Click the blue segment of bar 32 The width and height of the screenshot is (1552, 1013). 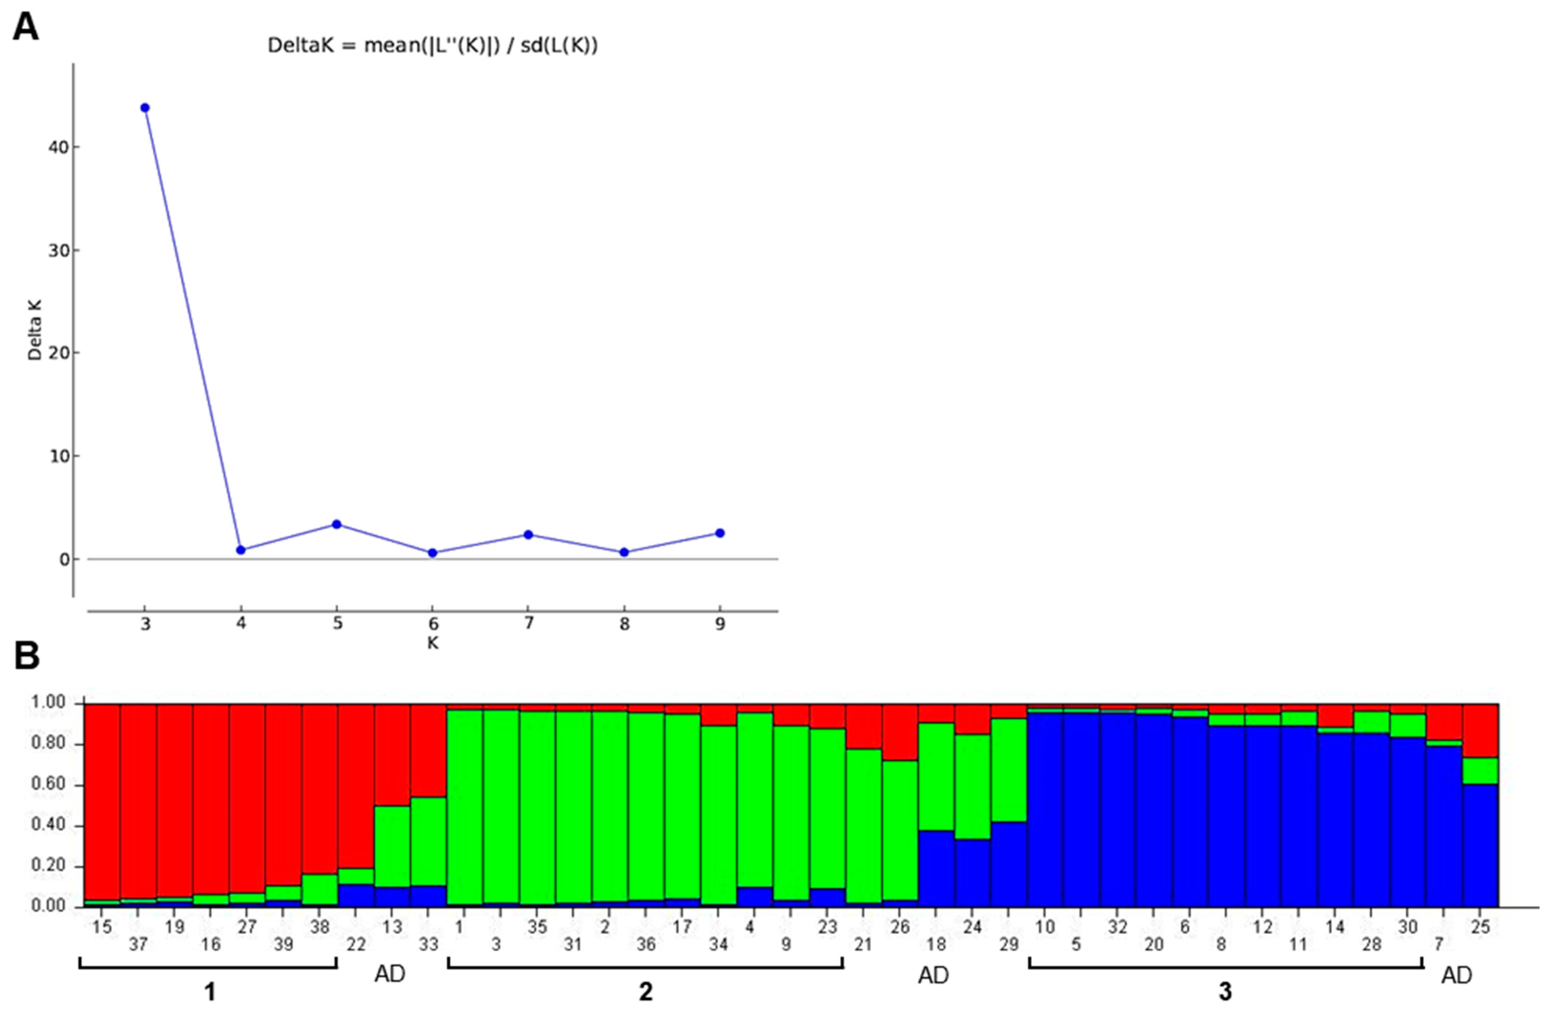click(x=1117, y=808)
